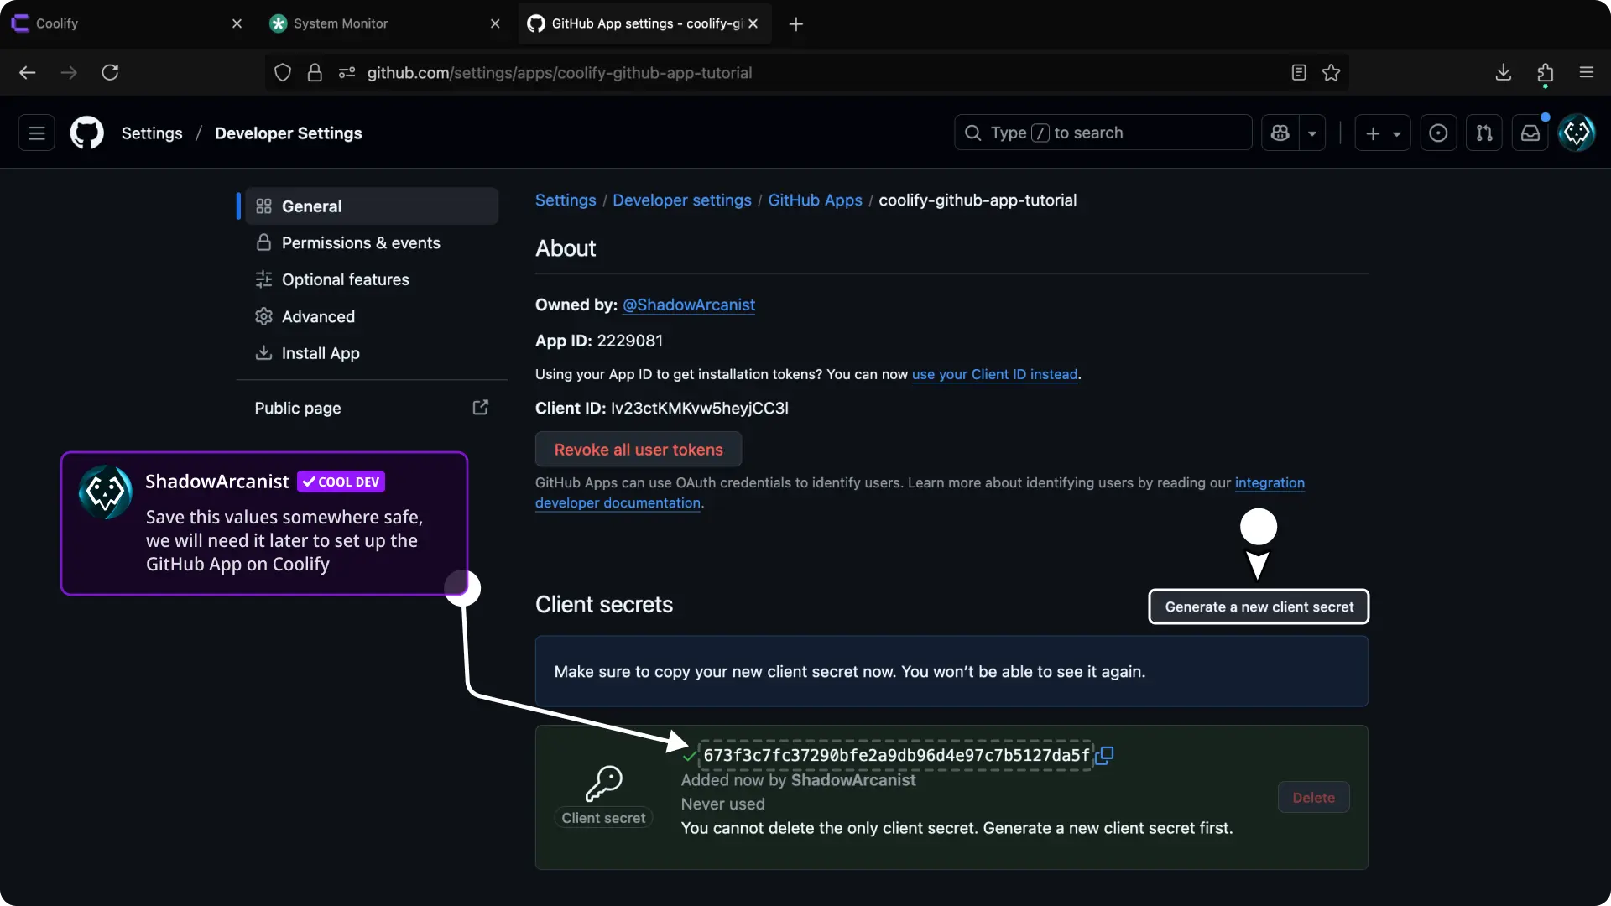The width and height of the screenshot is (1611, 906).
Task: Open pull requests icon in header
Action: tap(1483, 133)
